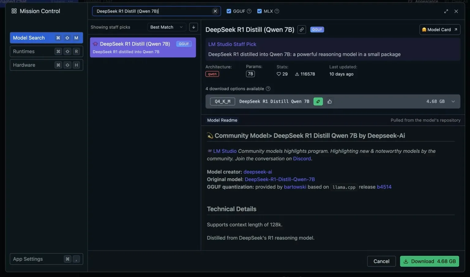Click the sort direction arrow icon
470x277 pixels.
[193, 27]
